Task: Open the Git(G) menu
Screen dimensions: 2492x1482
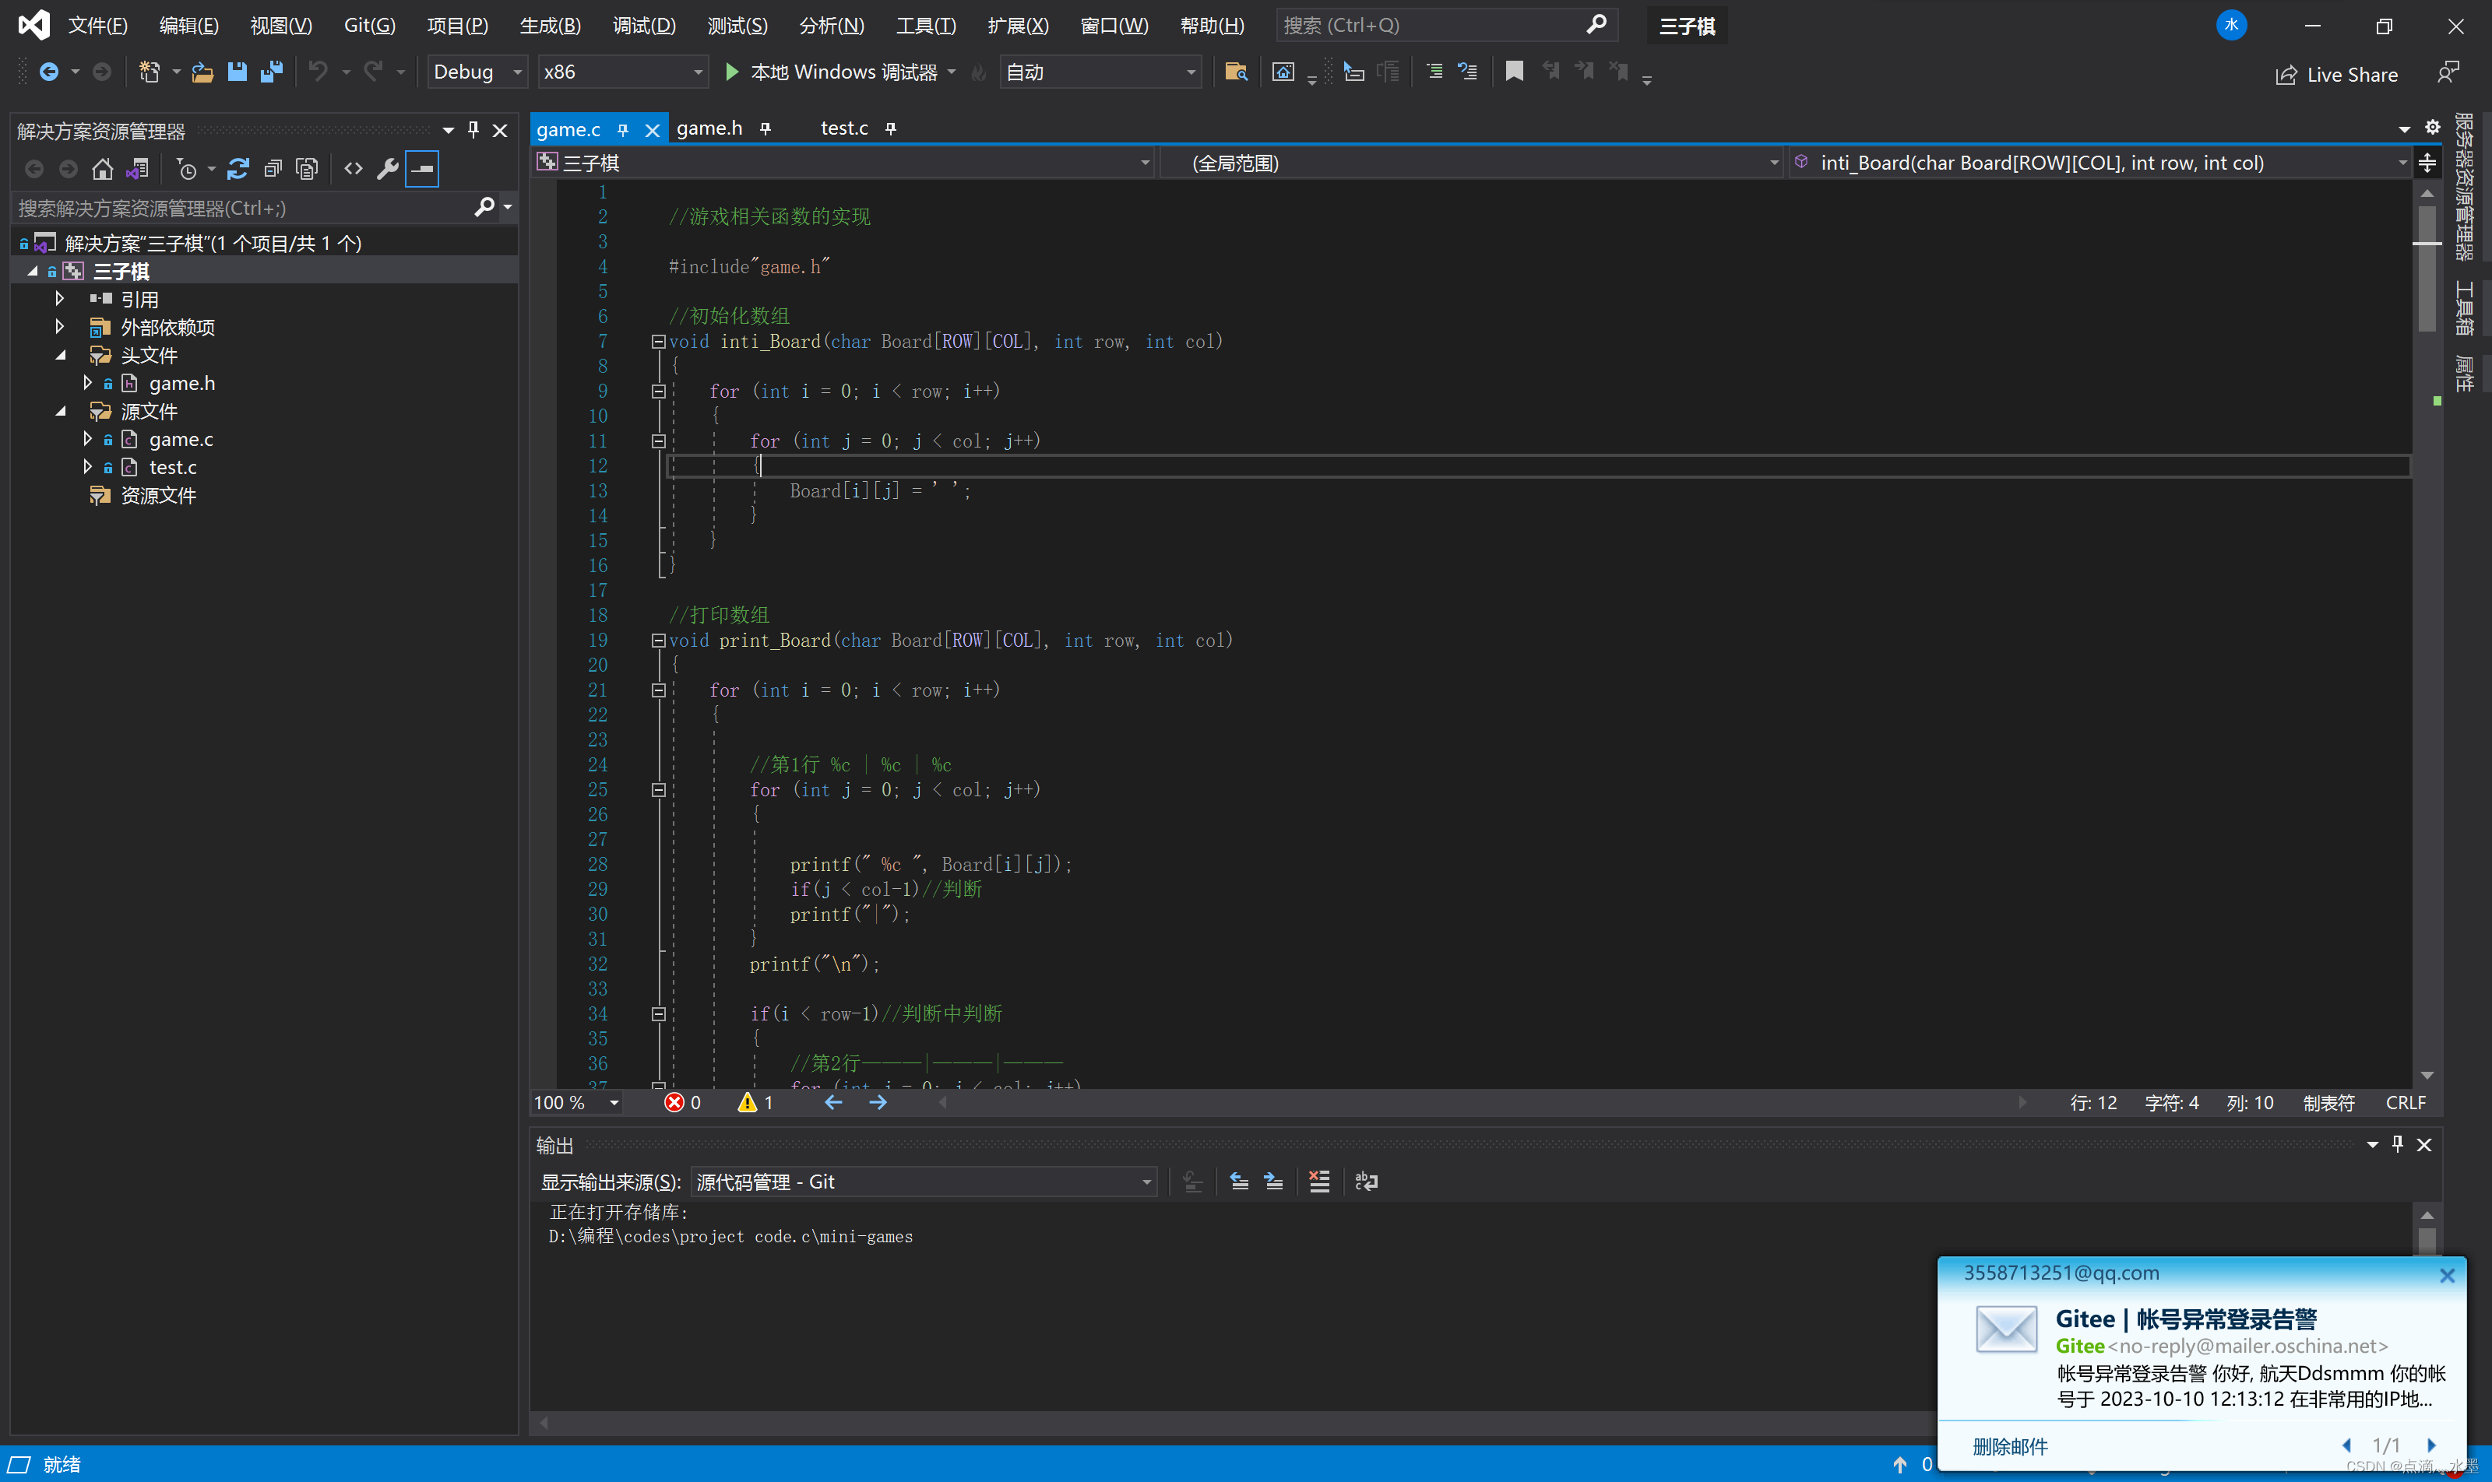Action: pyautogui.click(x=370, y=25)
